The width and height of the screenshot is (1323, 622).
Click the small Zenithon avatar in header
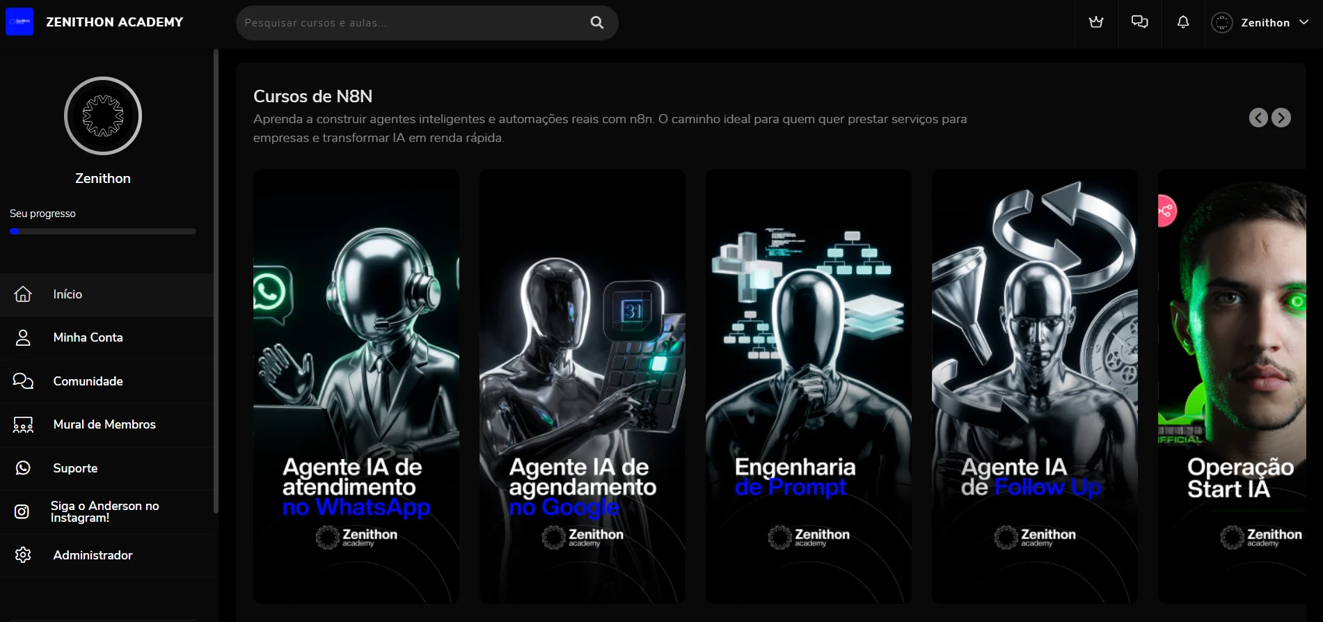pos(1222,22)
